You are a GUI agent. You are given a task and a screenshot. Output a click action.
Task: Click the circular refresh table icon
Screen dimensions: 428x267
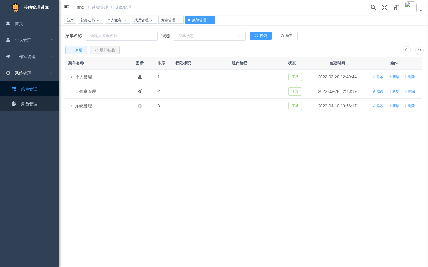pos(419,50)
